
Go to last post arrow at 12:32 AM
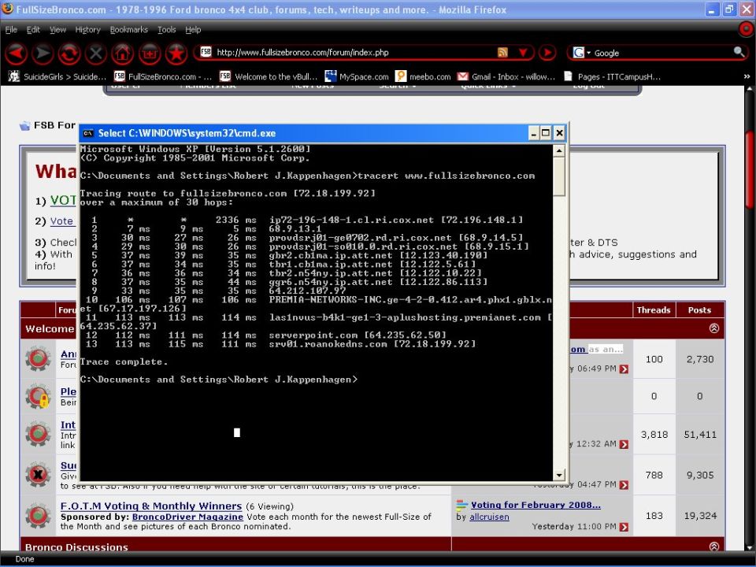pyautogui.click(x=624, y=444)
